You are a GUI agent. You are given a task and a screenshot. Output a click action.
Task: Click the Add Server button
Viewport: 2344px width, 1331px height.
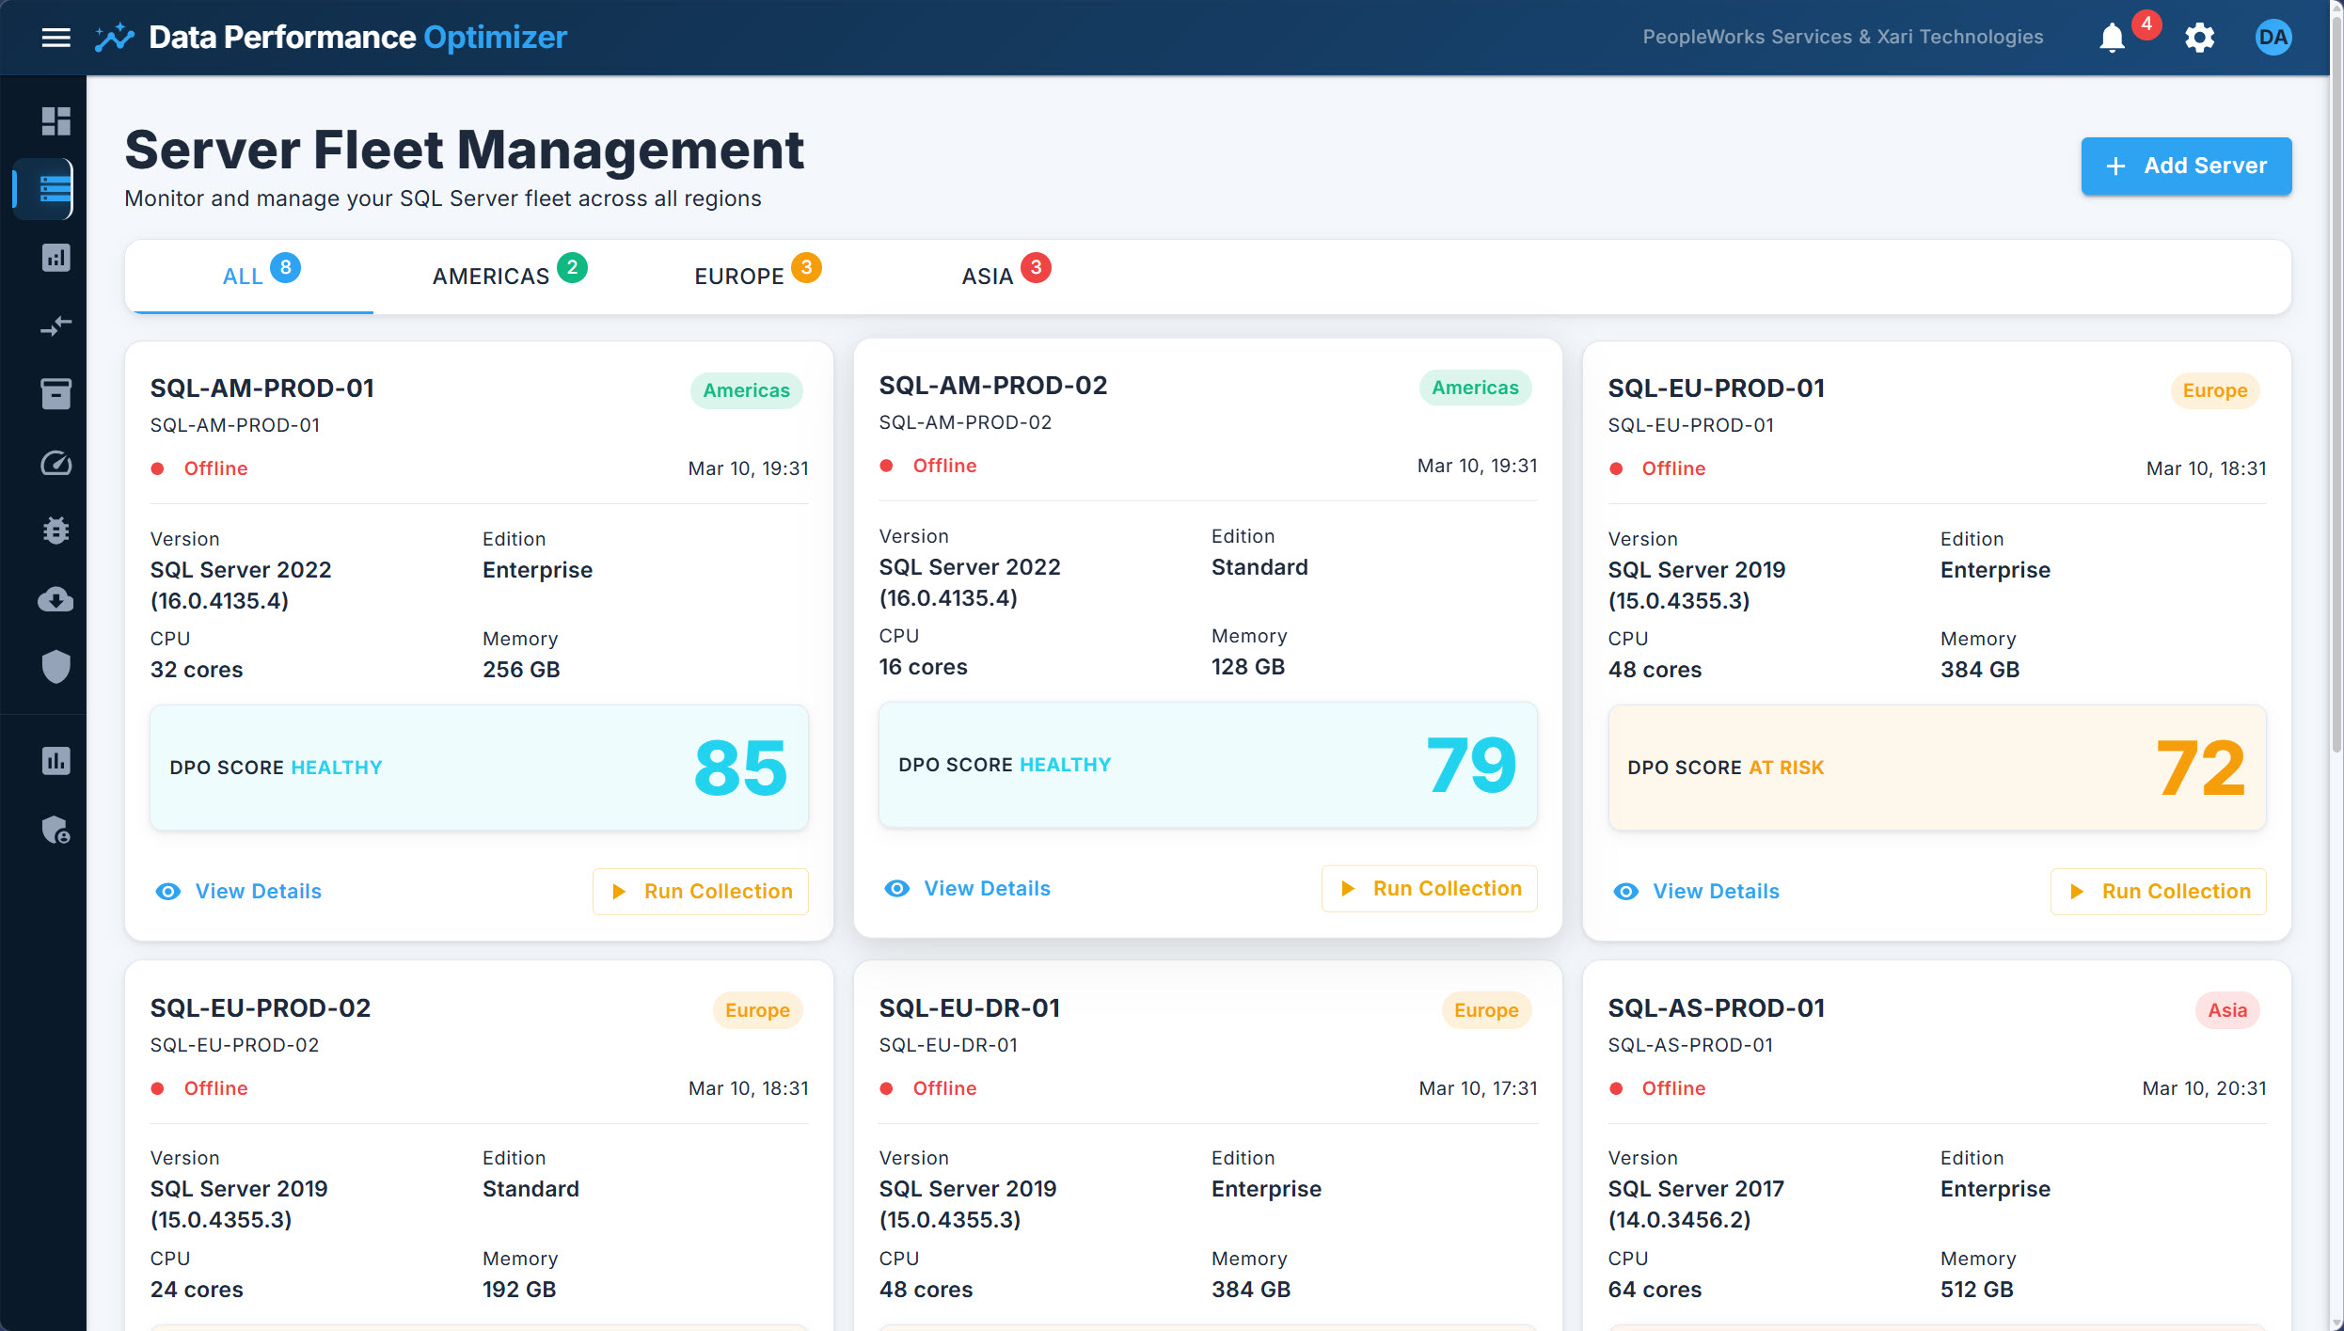[2187, 166]
